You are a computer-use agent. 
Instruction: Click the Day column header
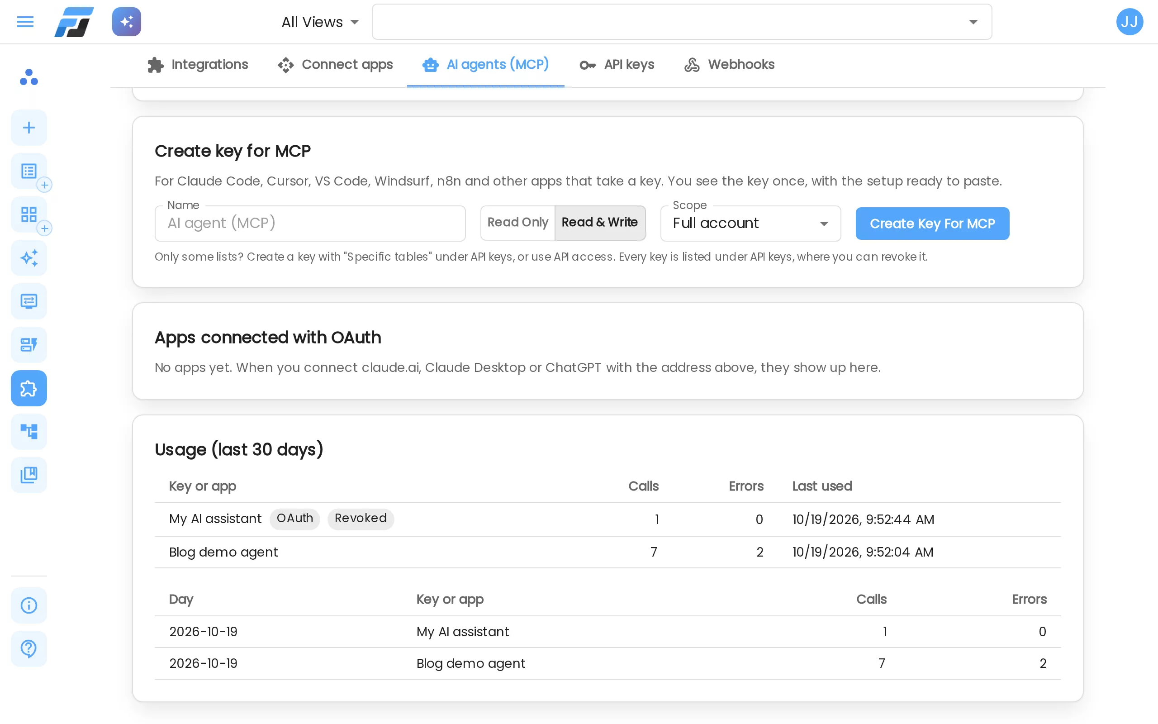point(181,600)
